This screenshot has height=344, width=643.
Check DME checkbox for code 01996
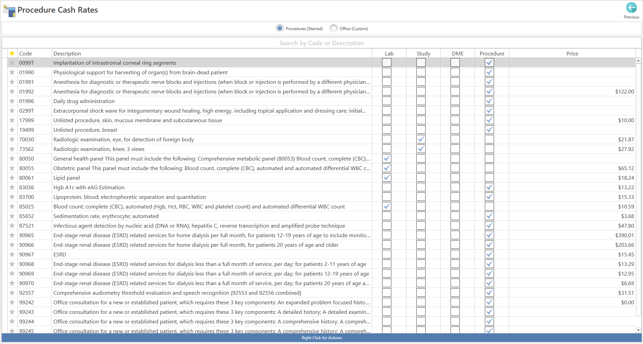pos(455,101)
